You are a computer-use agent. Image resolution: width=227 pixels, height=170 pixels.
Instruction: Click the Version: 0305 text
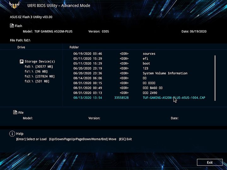click(x=99, y=31)
